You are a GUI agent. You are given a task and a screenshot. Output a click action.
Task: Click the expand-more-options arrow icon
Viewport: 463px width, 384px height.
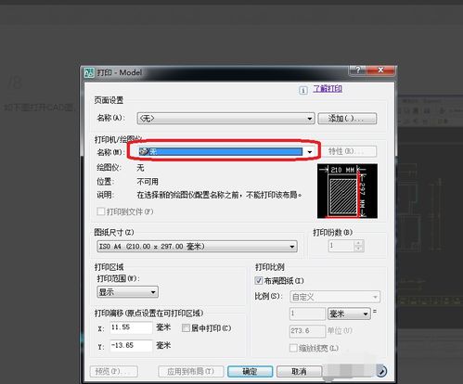(x=381, y=371)
